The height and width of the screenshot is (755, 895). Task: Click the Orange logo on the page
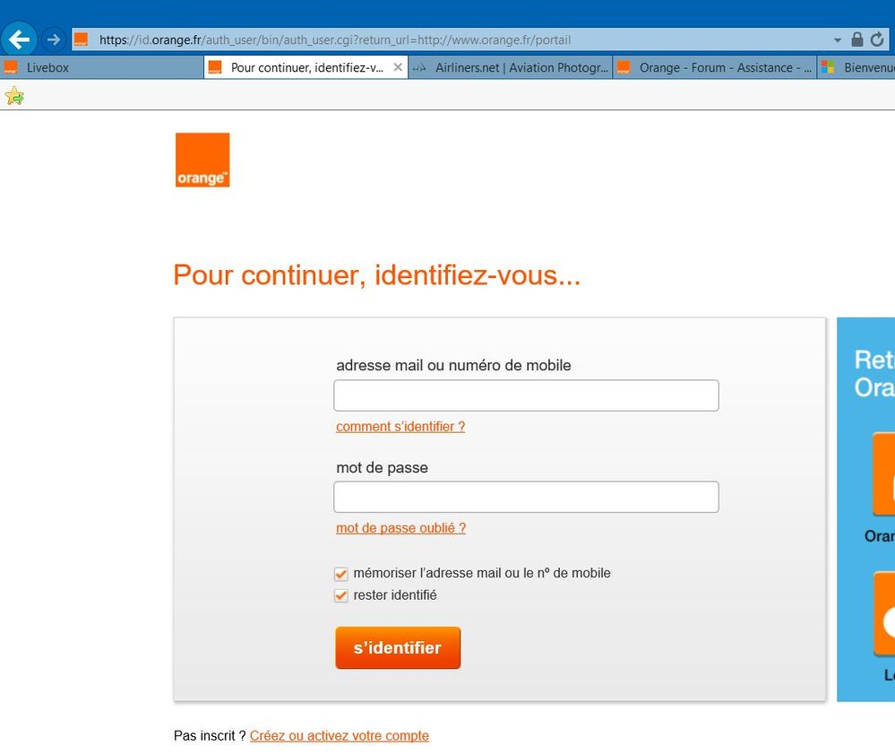click(x=202, y=160)
